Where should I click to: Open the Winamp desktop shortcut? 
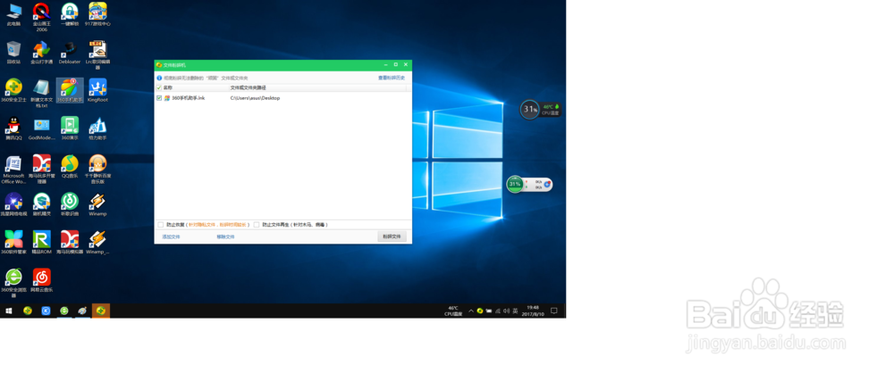(x=97, y=204)
